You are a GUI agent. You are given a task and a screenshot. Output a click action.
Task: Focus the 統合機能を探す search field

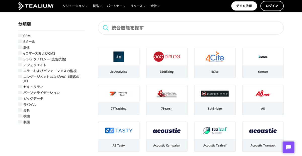[191, 28]
